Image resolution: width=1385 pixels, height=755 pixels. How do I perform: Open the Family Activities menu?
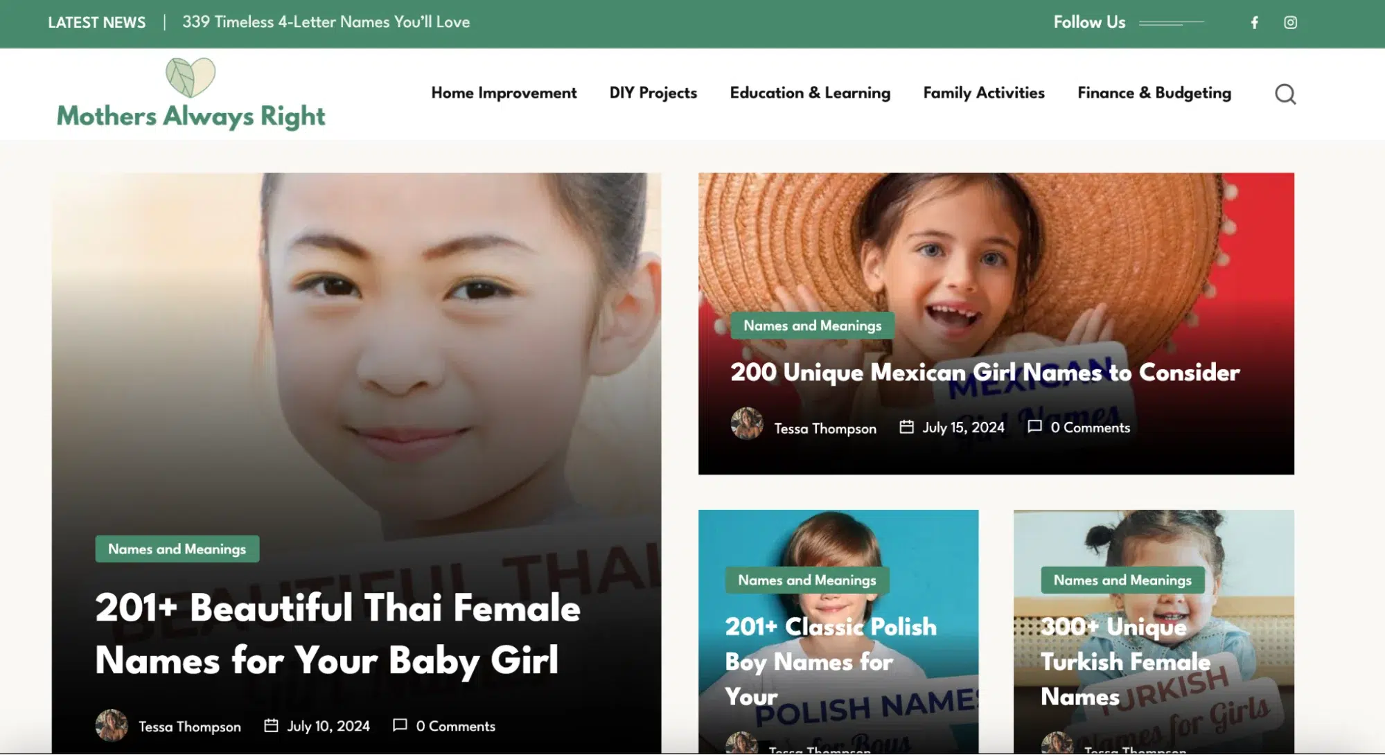coord(984,93)
